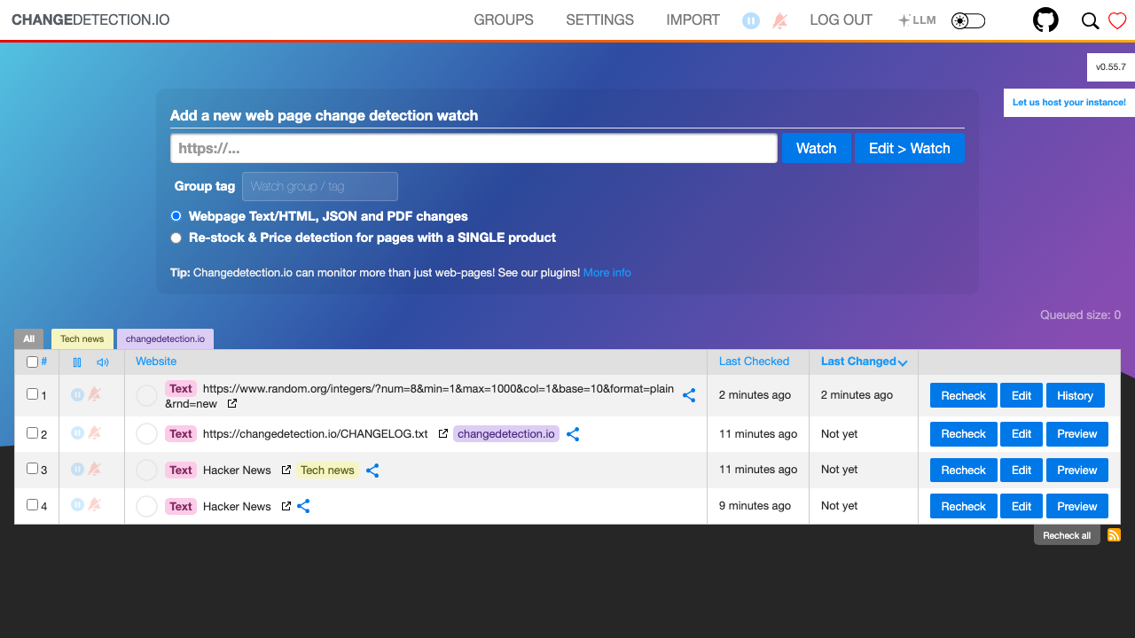Click the CHANGEDETECTION.IO logo

(x=90, y=20)
